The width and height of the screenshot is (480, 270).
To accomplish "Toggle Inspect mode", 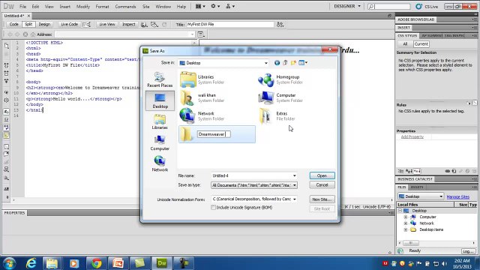I will [x=128, y=24].
